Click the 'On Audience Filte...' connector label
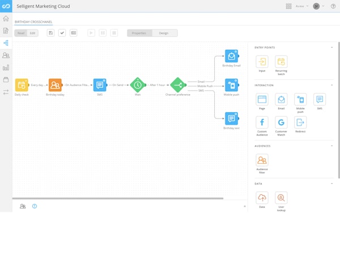This screenshot has width=340, height=255. point(77,85)
